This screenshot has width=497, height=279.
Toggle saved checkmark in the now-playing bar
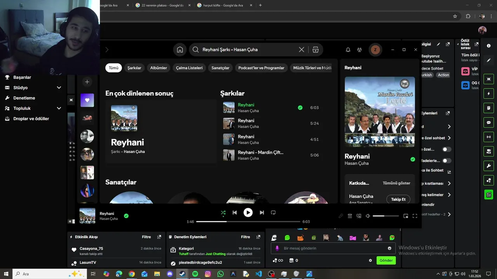coord(126,216)
